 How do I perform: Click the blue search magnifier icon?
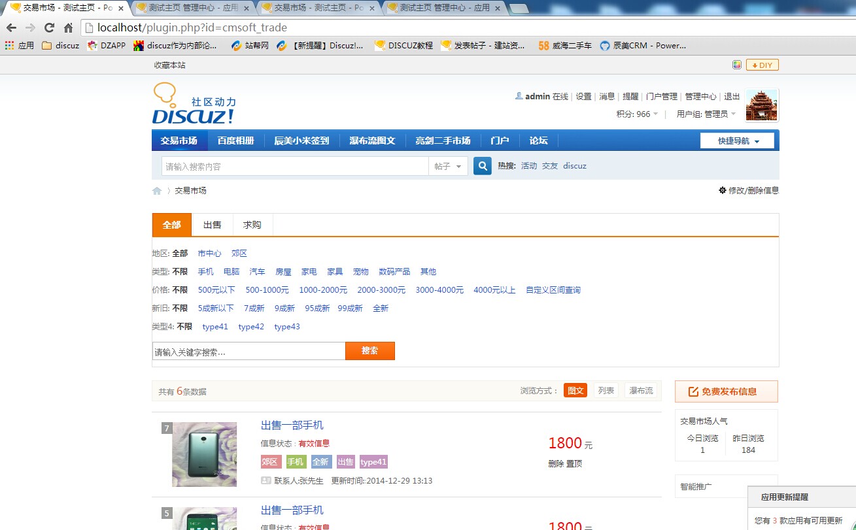482,166
